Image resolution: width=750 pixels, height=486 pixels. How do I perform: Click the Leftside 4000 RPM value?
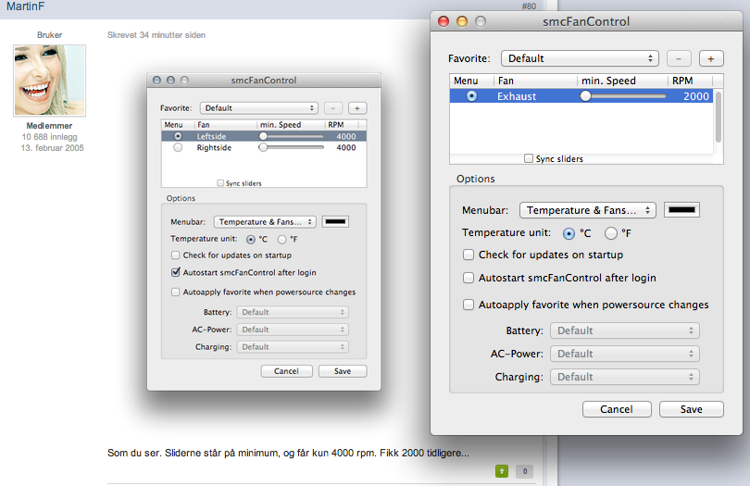[x=345, y=136]
